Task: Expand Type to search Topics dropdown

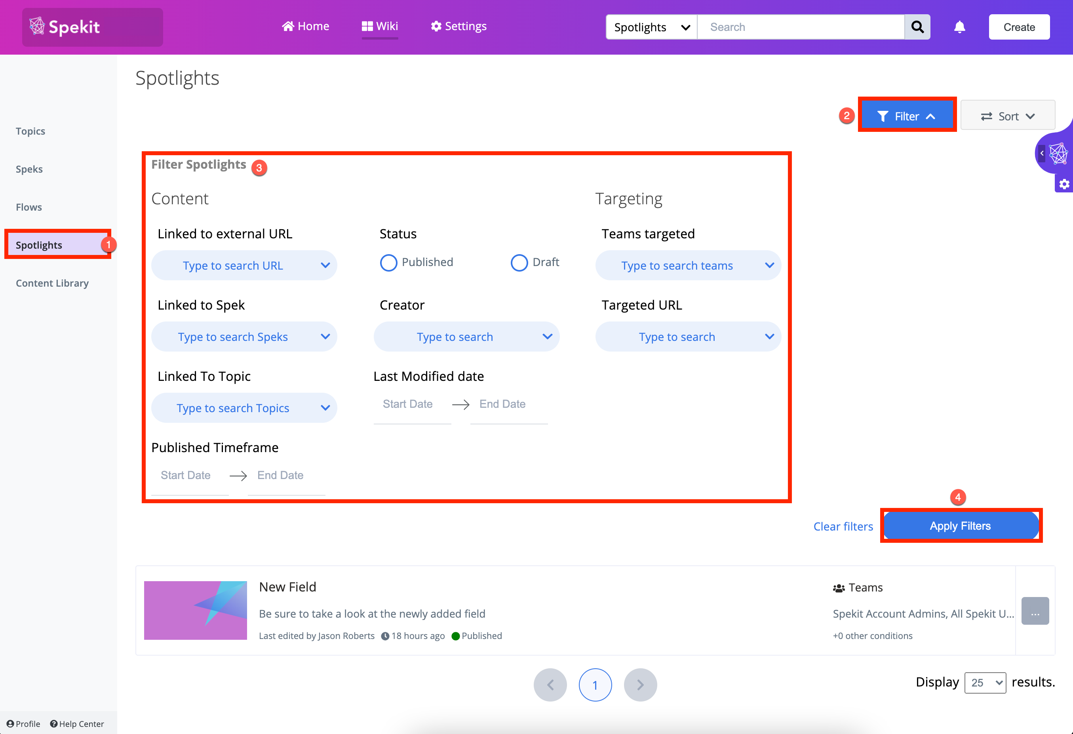Action: coord(244,408)
